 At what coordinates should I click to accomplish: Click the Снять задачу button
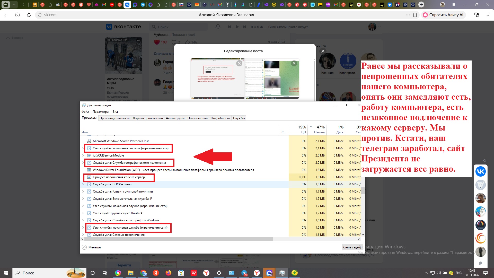click(352, 247)
